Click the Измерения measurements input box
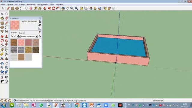The height and width of the screenshot is (108, 192). 178,101
